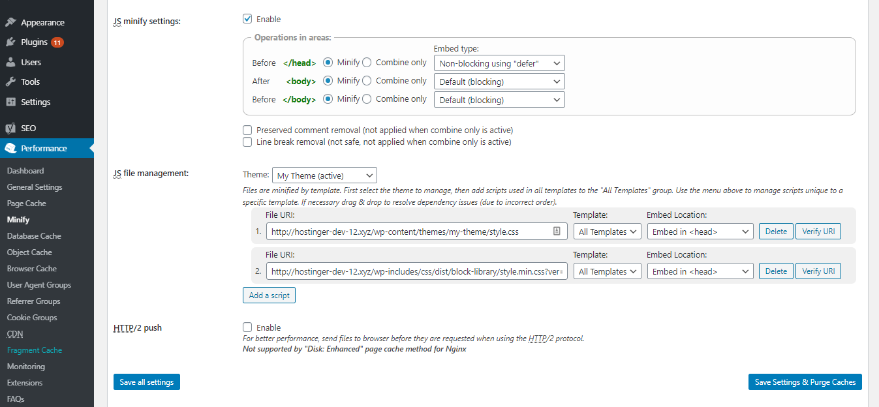Open the CDN settings page

coord(14,333)
